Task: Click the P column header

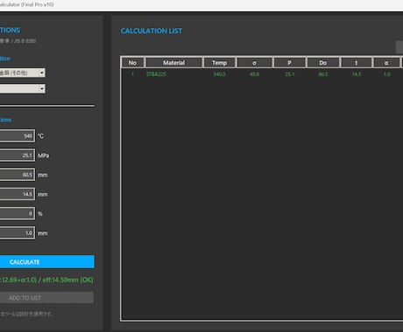Action: tap(289, 63)
